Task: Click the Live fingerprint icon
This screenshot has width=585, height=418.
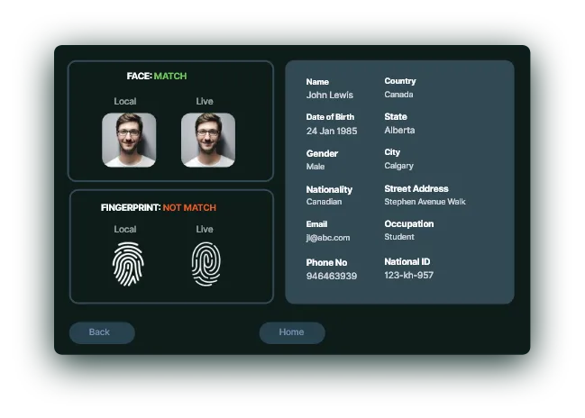Action: (206, 264)
